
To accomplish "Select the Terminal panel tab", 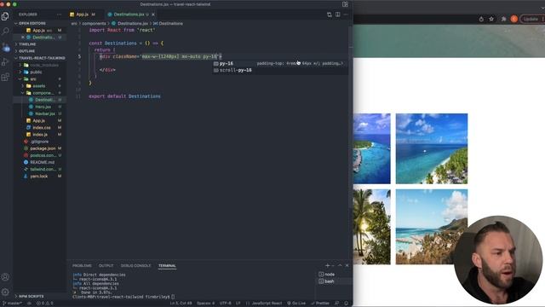I will (167, 265).
